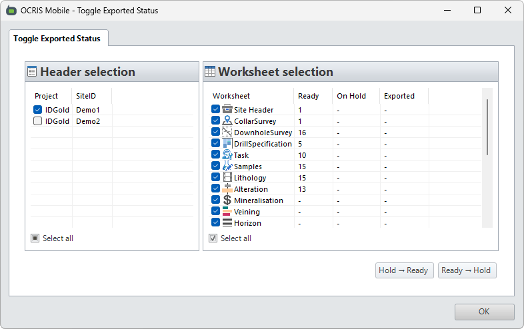Uncheck the Mineralisation checkbox
The image size is (524, 329).
(215, 200)
